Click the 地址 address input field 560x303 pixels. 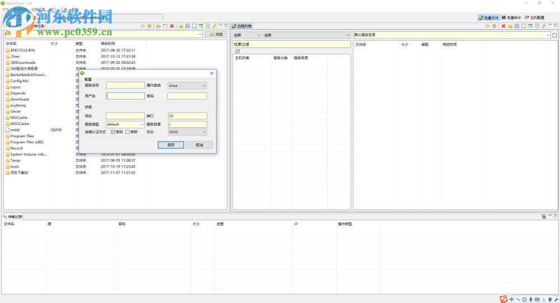[125, 116]
